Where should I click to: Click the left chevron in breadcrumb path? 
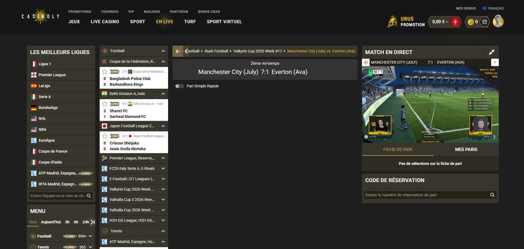coord(186,51)
